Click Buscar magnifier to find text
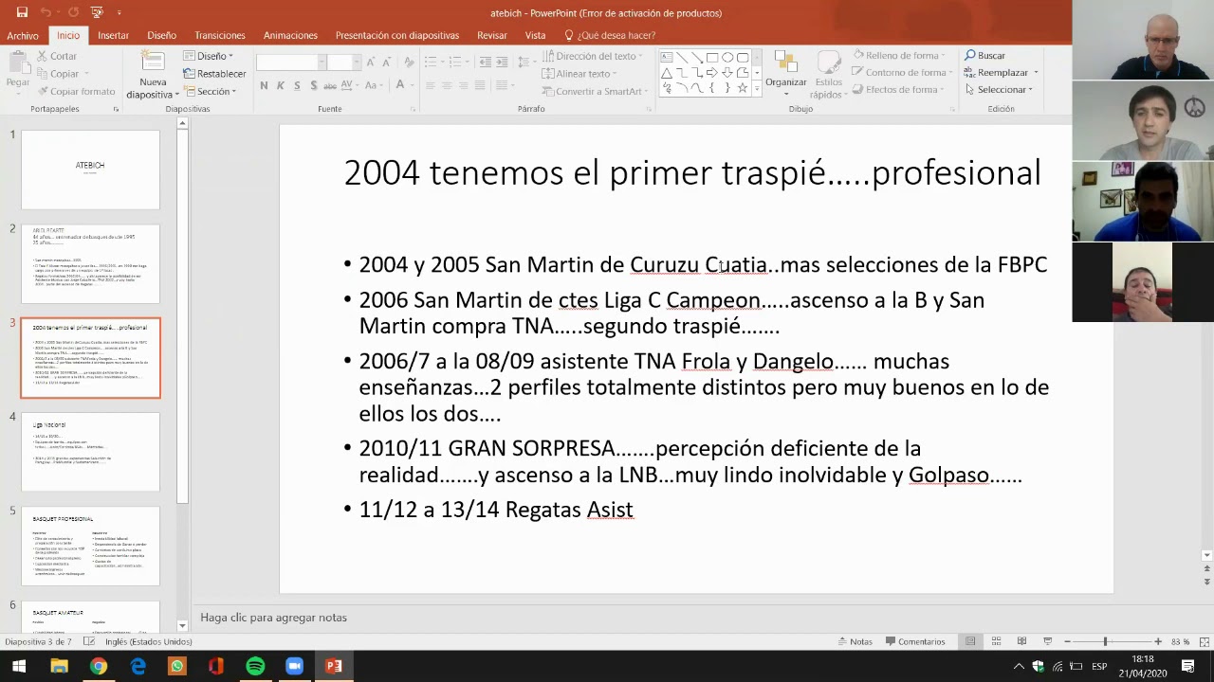This screenshot has height=682, width=1214. 984,56
